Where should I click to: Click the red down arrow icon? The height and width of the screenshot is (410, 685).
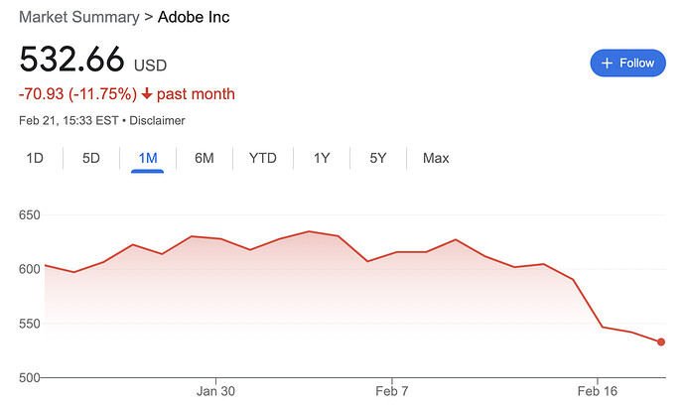tap(147, 95)
